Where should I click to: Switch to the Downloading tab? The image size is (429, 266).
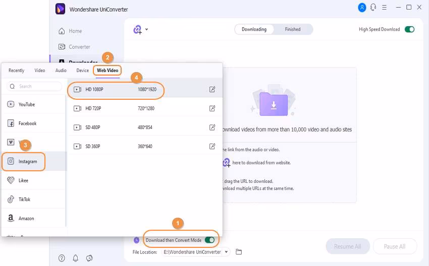254,29
